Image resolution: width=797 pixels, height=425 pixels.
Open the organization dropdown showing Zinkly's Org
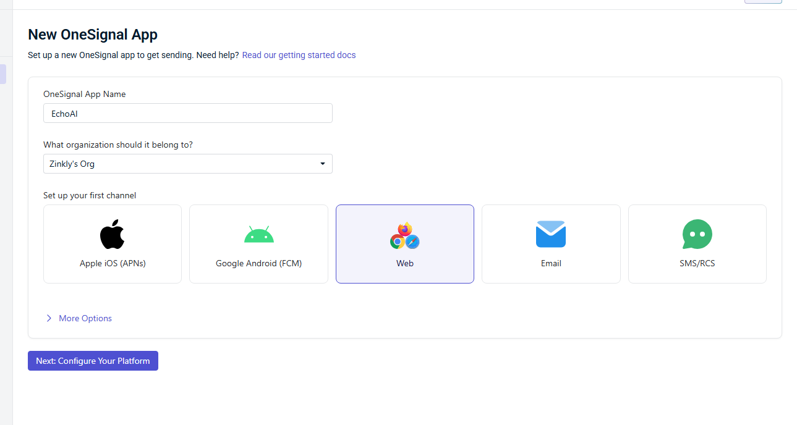pos(188,164)
